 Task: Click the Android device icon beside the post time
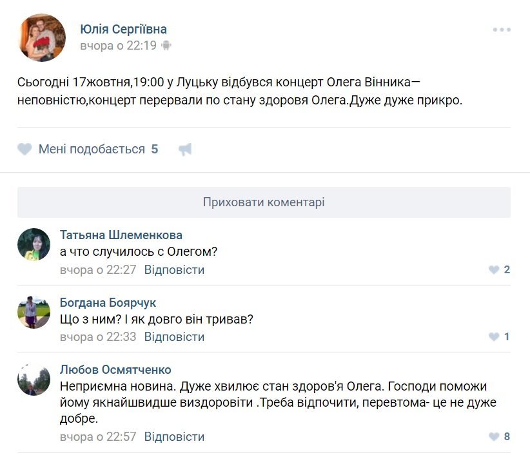(x=166, y=45)
